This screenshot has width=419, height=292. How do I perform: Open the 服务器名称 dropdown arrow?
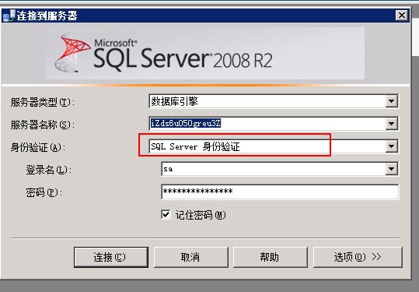point(392,124)
